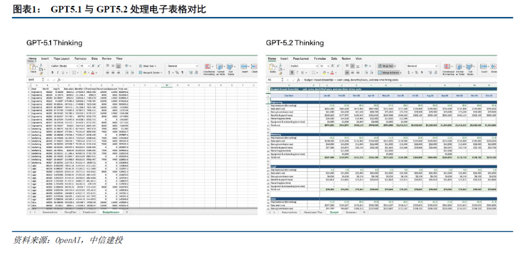
Task: Add new sheet in GPT-5.1 window
Action: [x=127, y=212]
